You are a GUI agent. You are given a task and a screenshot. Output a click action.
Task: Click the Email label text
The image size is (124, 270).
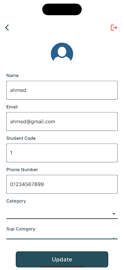click(x=12, y=107)
